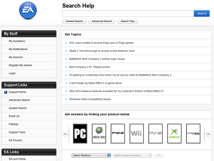Open My Notifications
This screenshot has width=214, height=161.
[18, 49]
